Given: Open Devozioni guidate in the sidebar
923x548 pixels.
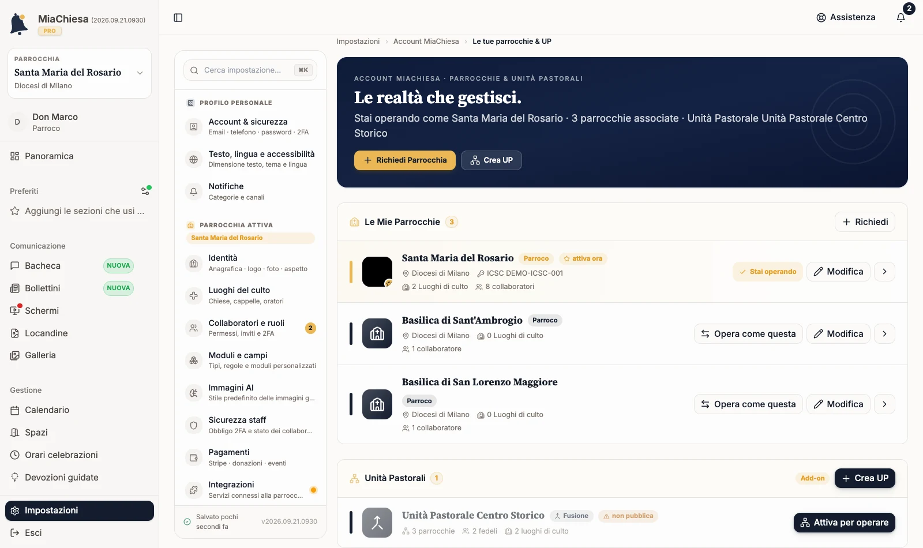Looking at the screenshot, I should [80, 478].
